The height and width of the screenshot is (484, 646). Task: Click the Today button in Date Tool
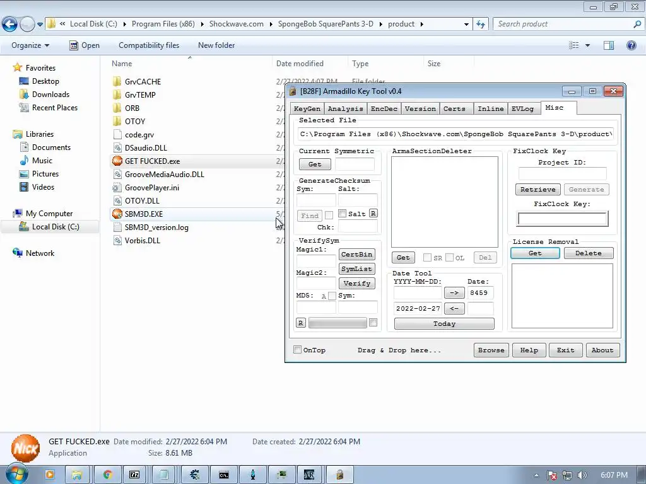(444, 323)
